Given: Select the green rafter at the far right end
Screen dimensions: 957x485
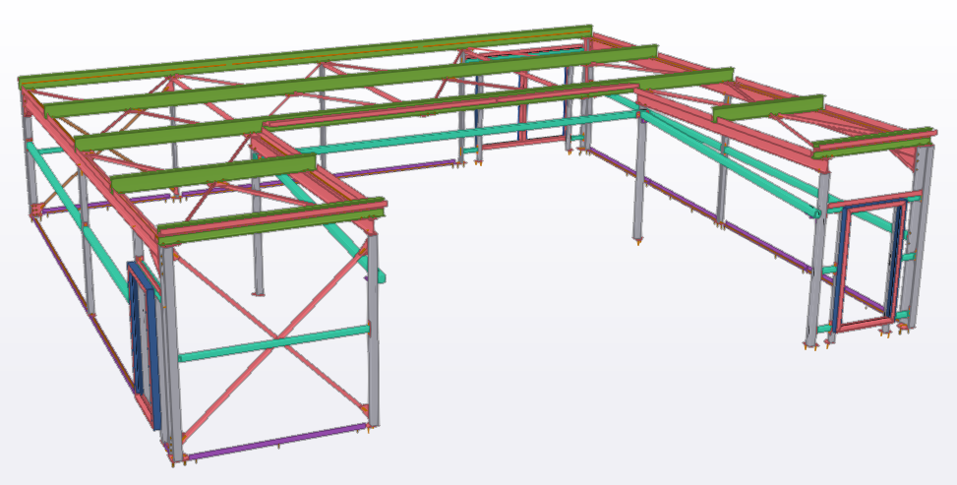Looking at the screenshot, I should pyautogui.click(x=874, y=145).
